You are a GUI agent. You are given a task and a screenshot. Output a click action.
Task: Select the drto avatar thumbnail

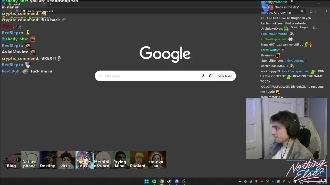click(66, 160)
